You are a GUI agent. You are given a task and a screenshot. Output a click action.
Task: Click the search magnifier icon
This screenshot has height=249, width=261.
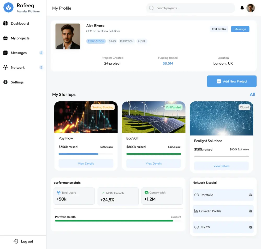[151, 8]
